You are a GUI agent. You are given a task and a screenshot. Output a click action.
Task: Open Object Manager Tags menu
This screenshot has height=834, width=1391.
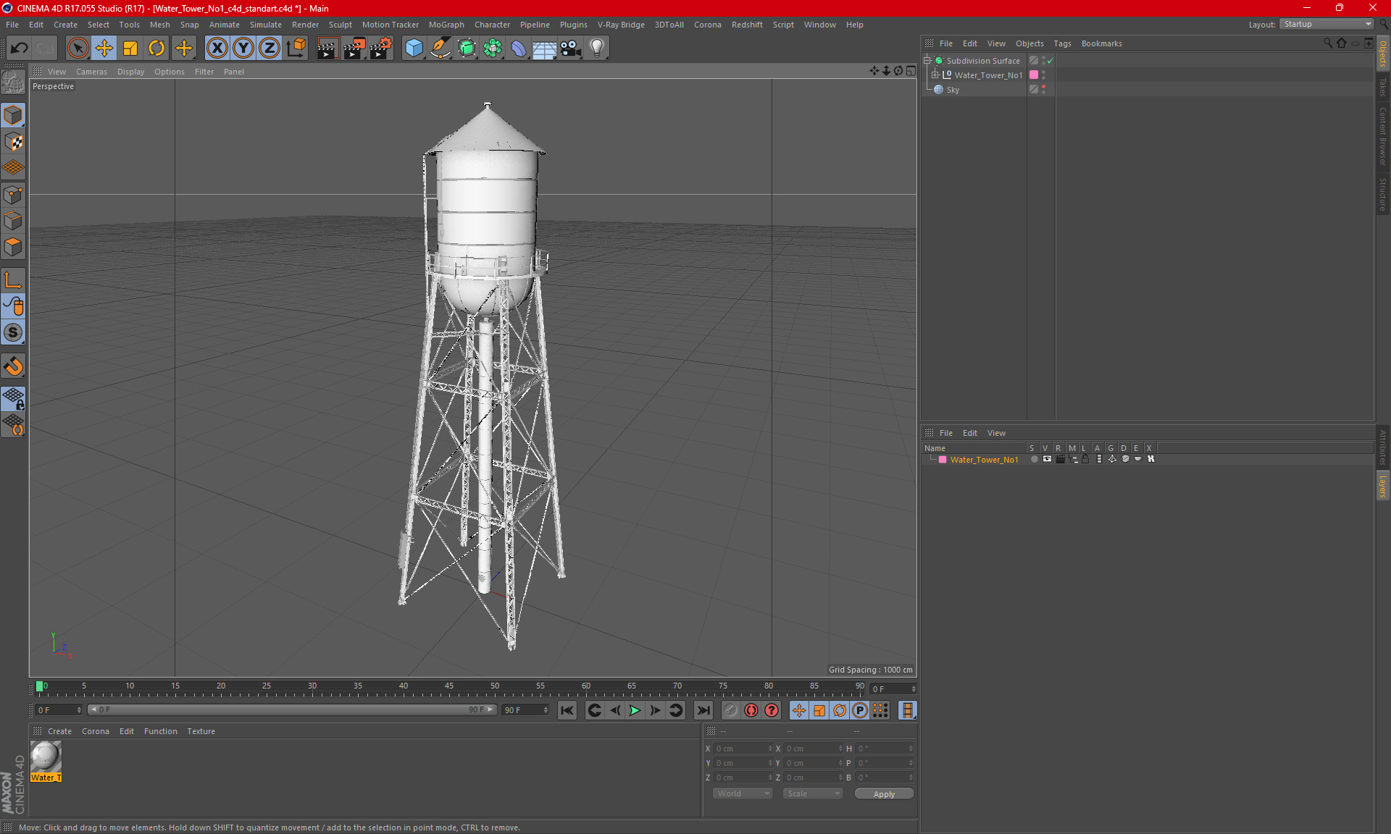click(1062, 43)
